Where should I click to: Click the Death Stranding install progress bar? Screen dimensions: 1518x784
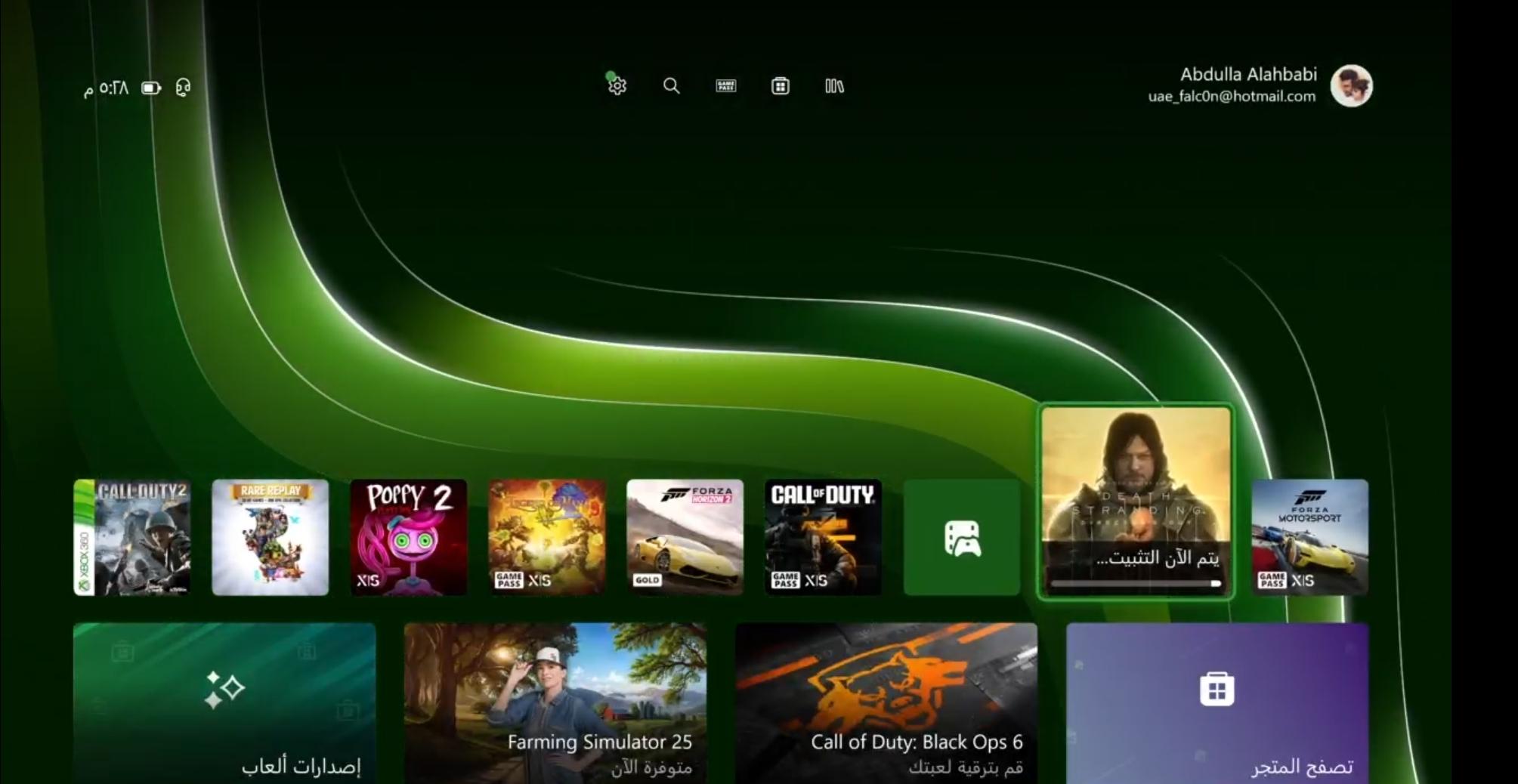click(1136, 583)
